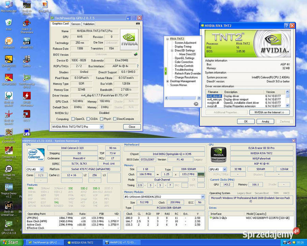Screen dimensions: 307x246
Task: Collapse the RIVA TNT2 tree node
Action: tap(167, 39)
